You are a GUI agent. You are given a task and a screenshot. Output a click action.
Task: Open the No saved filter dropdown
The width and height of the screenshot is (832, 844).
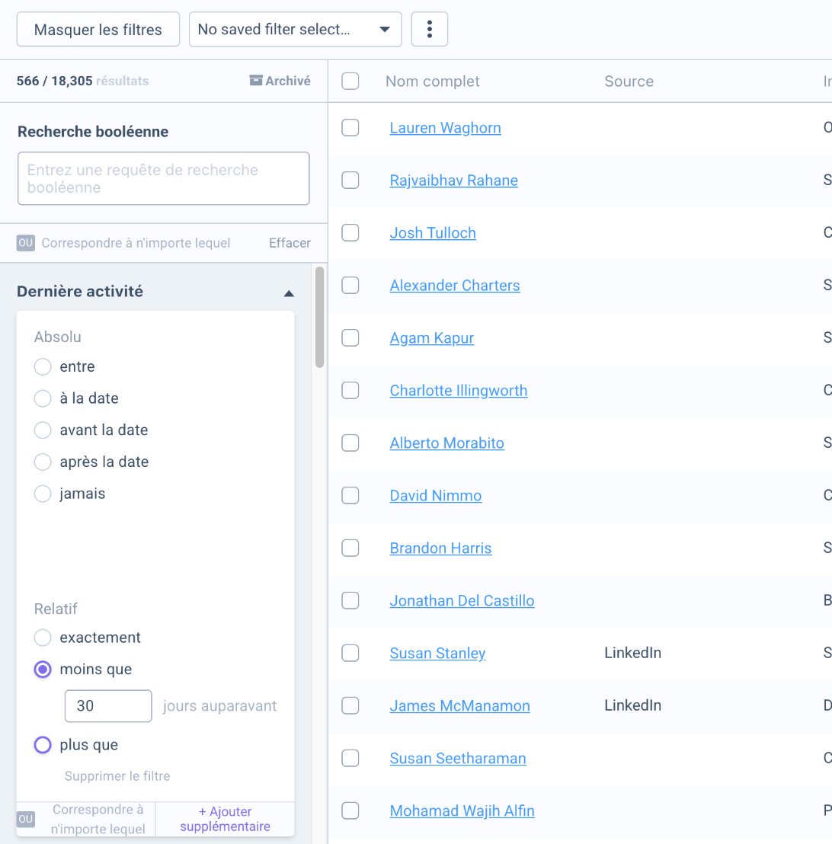tap(295, 29)
